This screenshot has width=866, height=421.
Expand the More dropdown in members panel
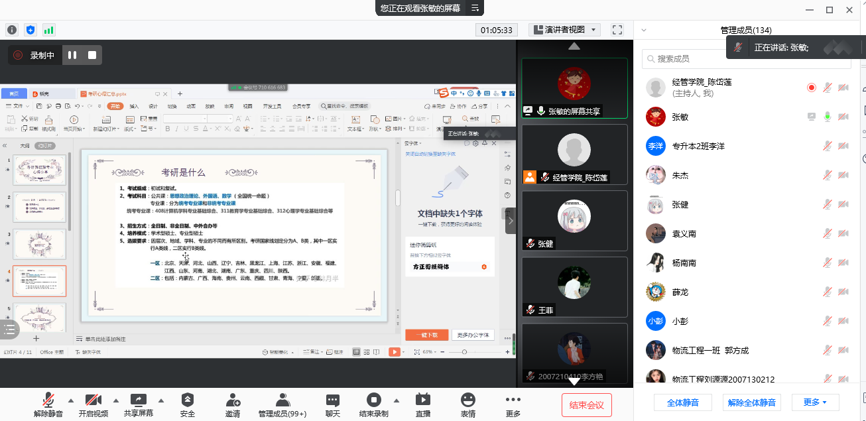coord(815,402)
